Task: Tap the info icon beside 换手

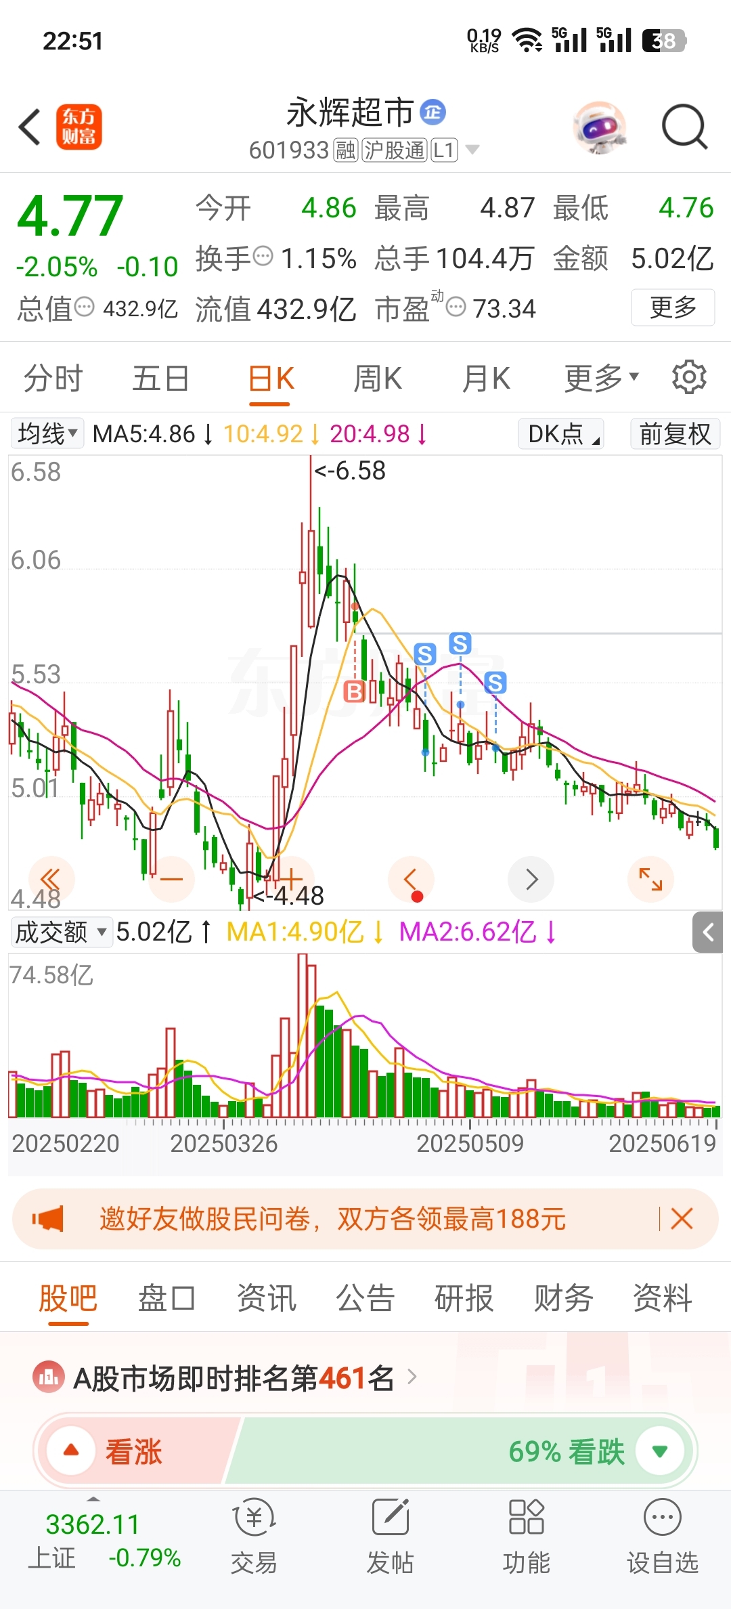Action: (x=263, y=257)
